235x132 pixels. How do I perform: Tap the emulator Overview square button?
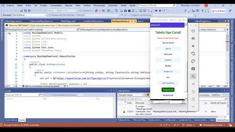coord(193,99)
